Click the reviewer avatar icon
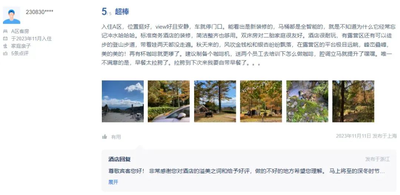This screenshot has height=195, width=400. point(11,15)
